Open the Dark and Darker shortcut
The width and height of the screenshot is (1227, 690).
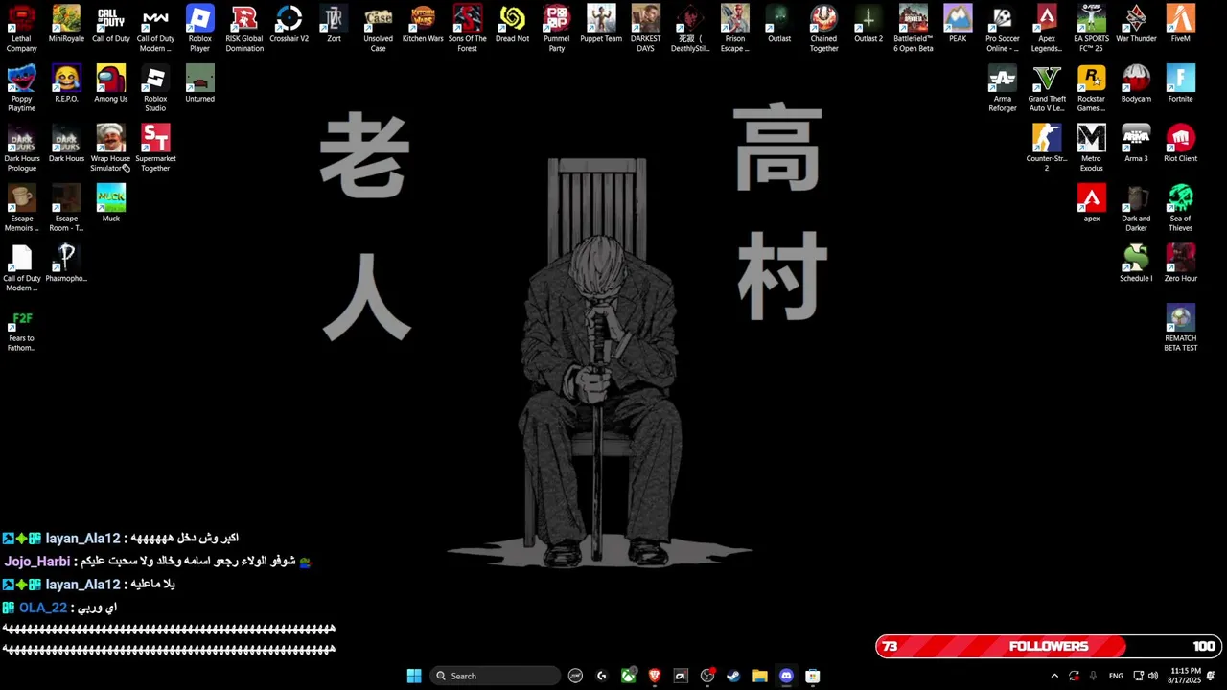point(1136,208)
